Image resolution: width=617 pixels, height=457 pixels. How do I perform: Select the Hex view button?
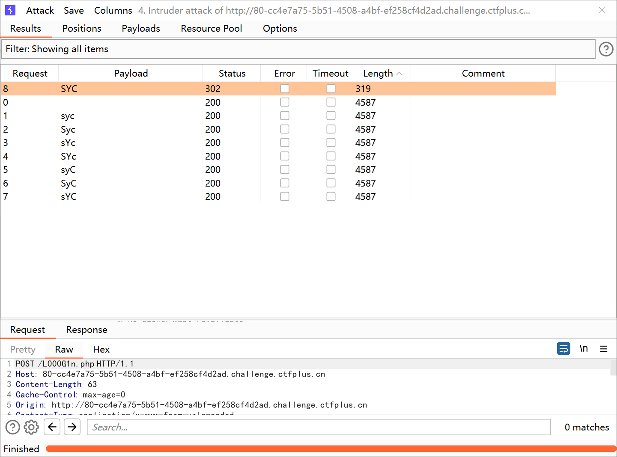pyautogui.click(x=101, y=350)
